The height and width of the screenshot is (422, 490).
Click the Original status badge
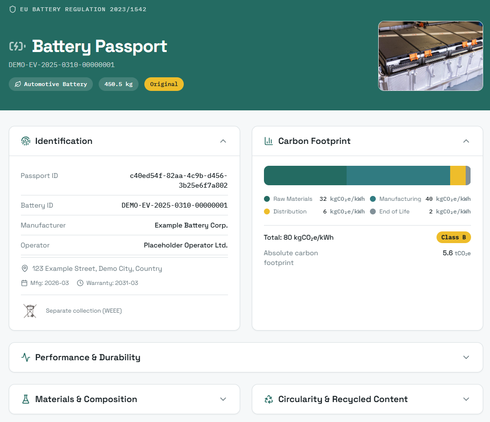[x=164, y=84]
